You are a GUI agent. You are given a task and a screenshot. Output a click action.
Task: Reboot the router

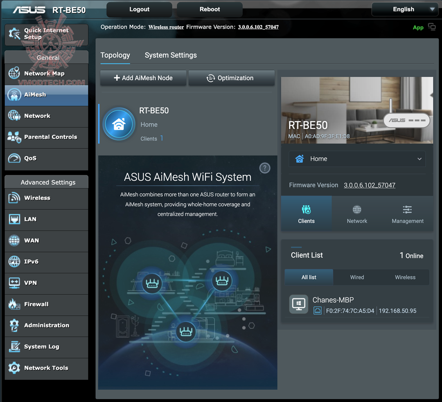(x=209, y=9)
